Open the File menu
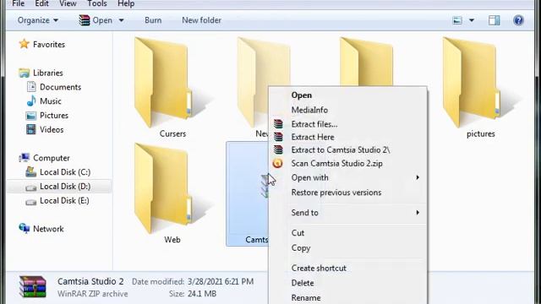 click(x=18, y=3)
